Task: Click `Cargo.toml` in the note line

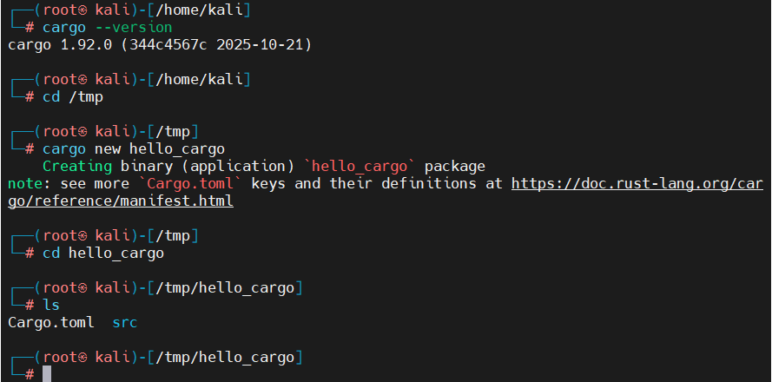Action: point(185,184)
